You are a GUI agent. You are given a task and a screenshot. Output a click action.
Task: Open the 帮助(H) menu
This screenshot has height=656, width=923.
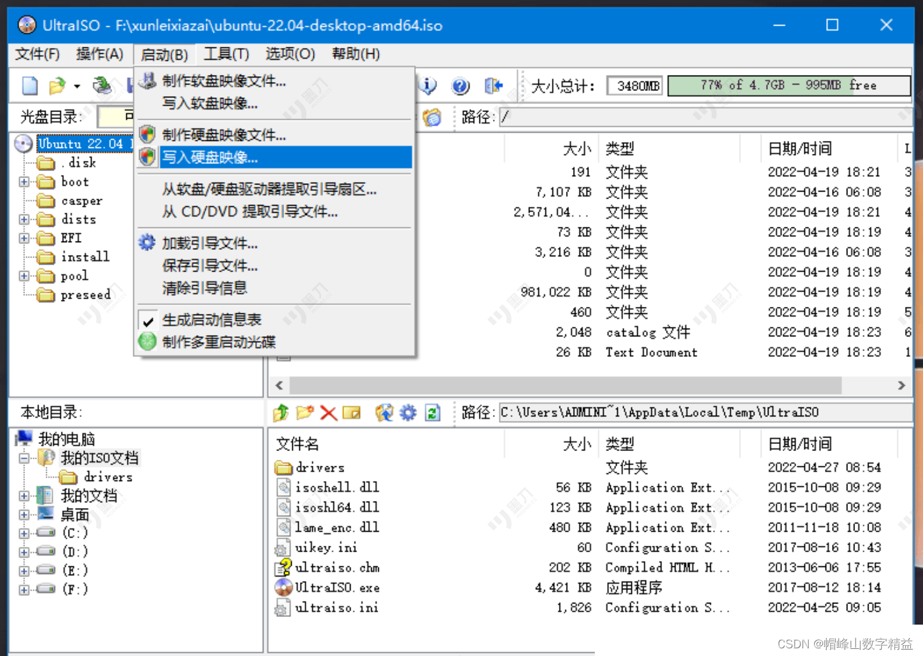pyautogui.click(x=356, y=54)
